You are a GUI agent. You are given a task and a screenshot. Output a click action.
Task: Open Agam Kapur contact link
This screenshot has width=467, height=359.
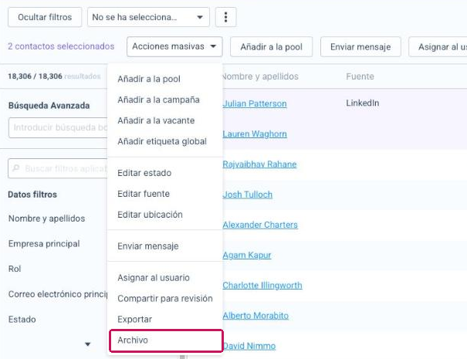tap(247, 255)
